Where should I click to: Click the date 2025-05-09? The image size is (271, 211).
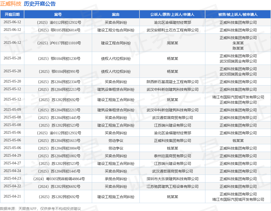click(x=12, y=109)
